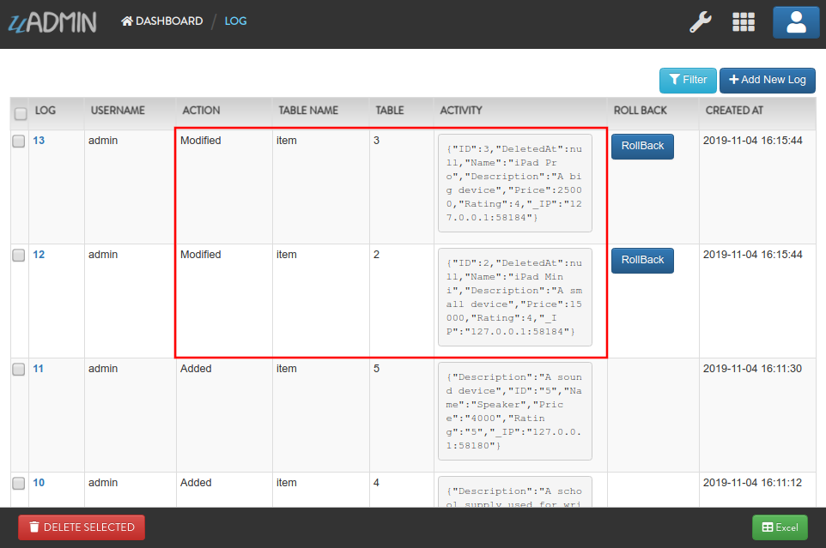Click Add New Log button
Viewport: 826px width, 548px height.
tap(767, 80)
